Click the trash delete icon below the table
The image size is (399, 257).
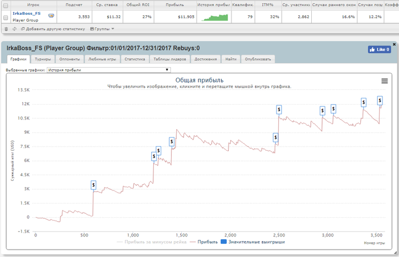[6, 29]
